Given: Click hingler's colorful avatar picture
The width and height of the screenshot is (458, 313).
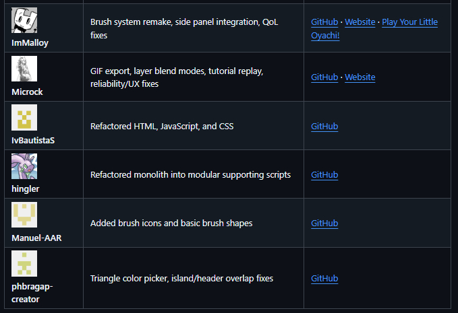Looking at the screenshot, I should pos(24,166).
